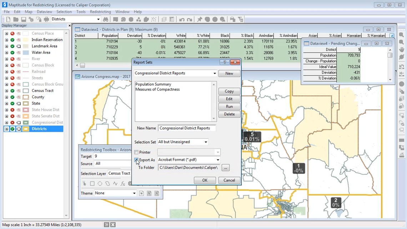Open the Selection Set dropdown
This screenshot has width=407, height=229.
(x=206, y=142)
